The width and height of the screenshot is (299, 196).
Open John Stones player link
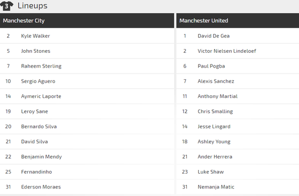(x=36, y=51)
